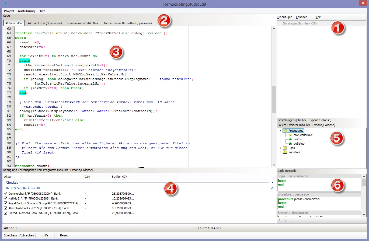Click the Debug und Testausgaben panel header
Screen dimensions: 369x241
pos(139,170)
